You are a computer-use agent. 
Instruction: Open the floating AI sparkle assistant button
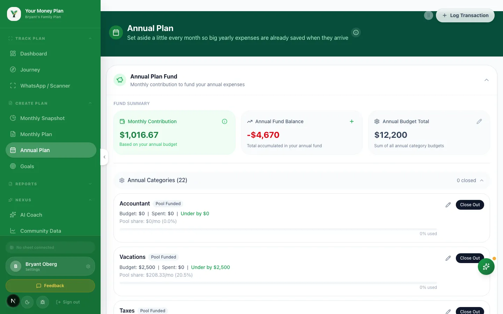486,267
